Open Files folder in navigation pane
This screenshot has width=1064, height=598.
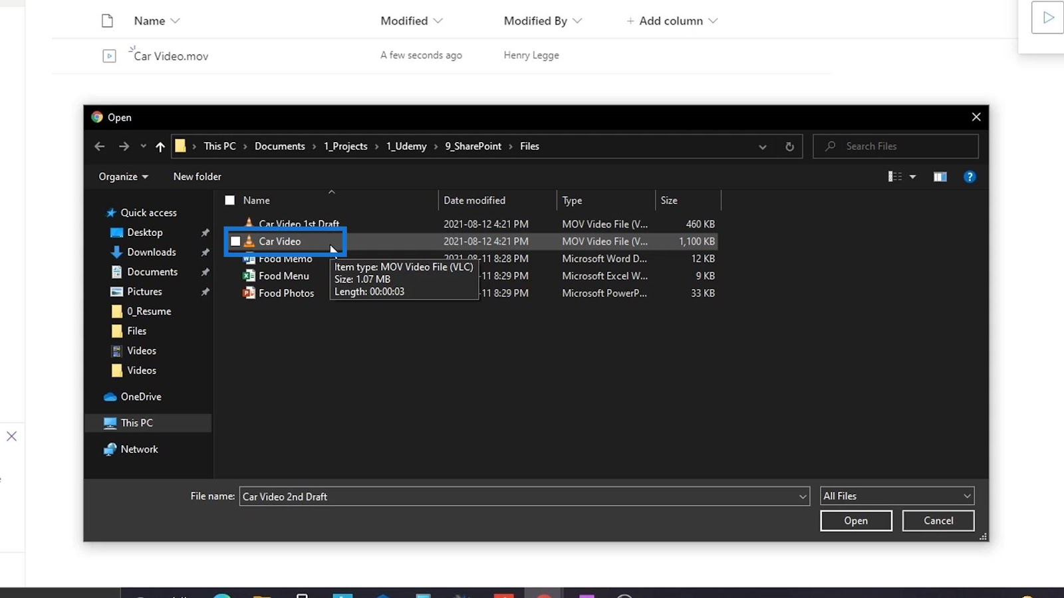tap(136, 331)
